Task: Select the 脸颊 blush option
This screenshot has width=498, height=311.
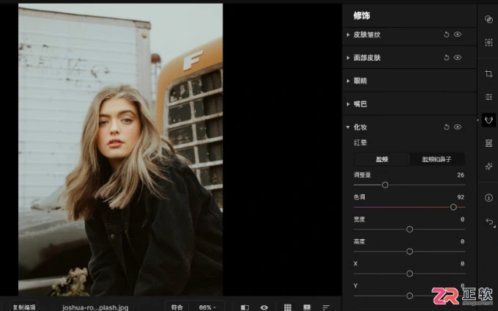Action: [382, 159]
